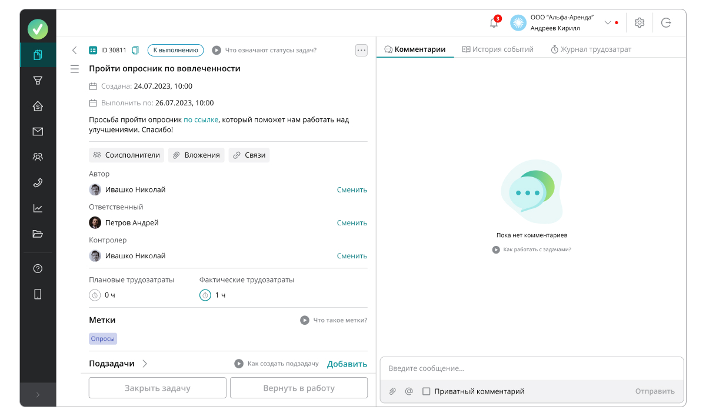Open the notifications bell icon

(494, 23)
